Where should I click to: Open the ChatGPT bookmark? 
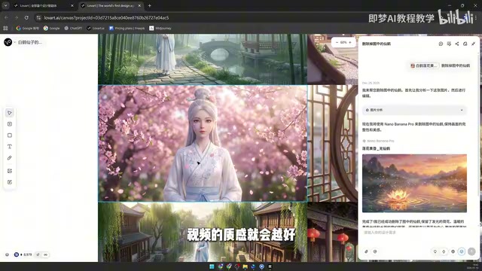point(73,28)
